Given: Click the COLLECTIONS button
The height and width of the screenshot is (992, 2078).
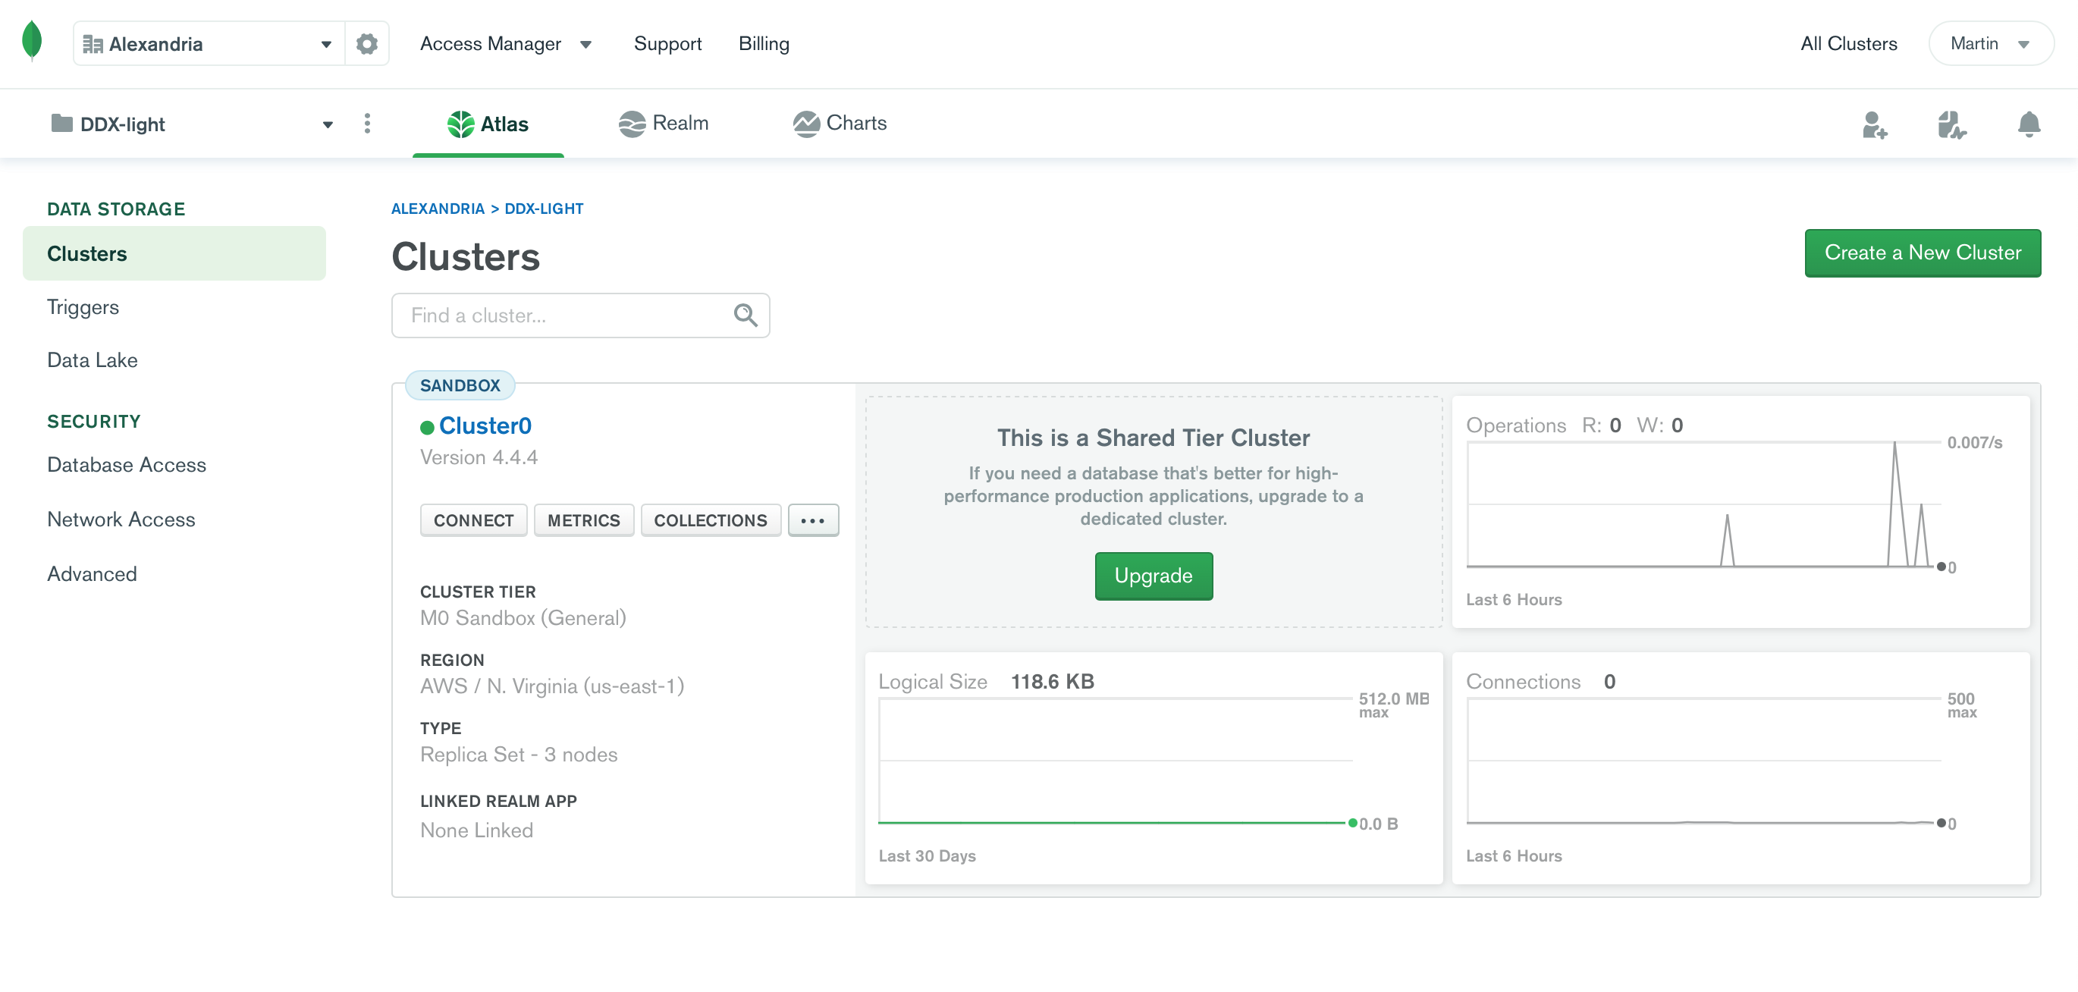Looking at the screenshot, I should 710,520.
